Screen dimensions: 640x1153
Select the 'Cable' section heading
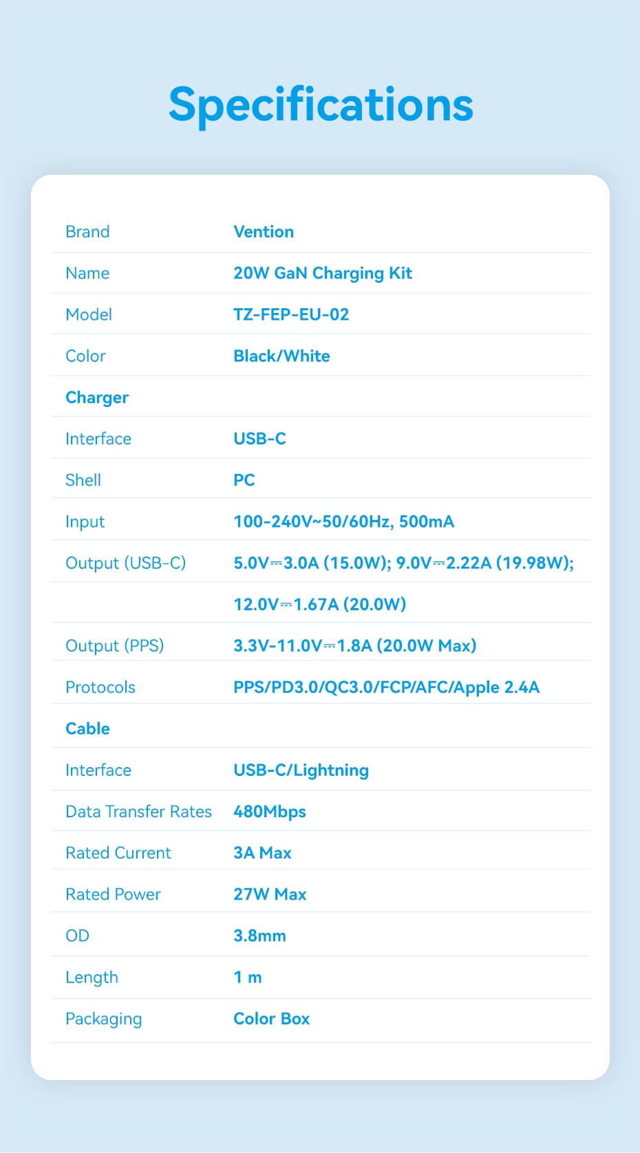pos(87,729)
